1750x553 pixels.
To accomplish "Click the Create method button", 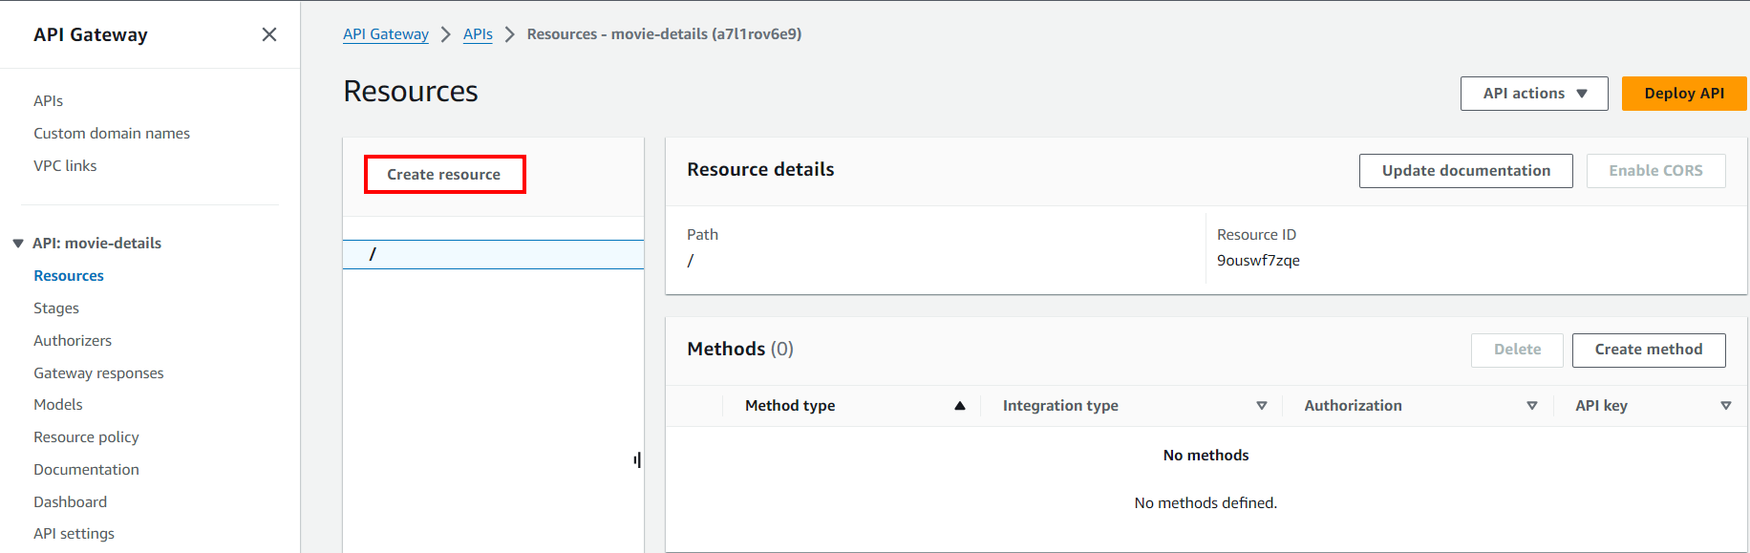I will tap(1648, 350).
